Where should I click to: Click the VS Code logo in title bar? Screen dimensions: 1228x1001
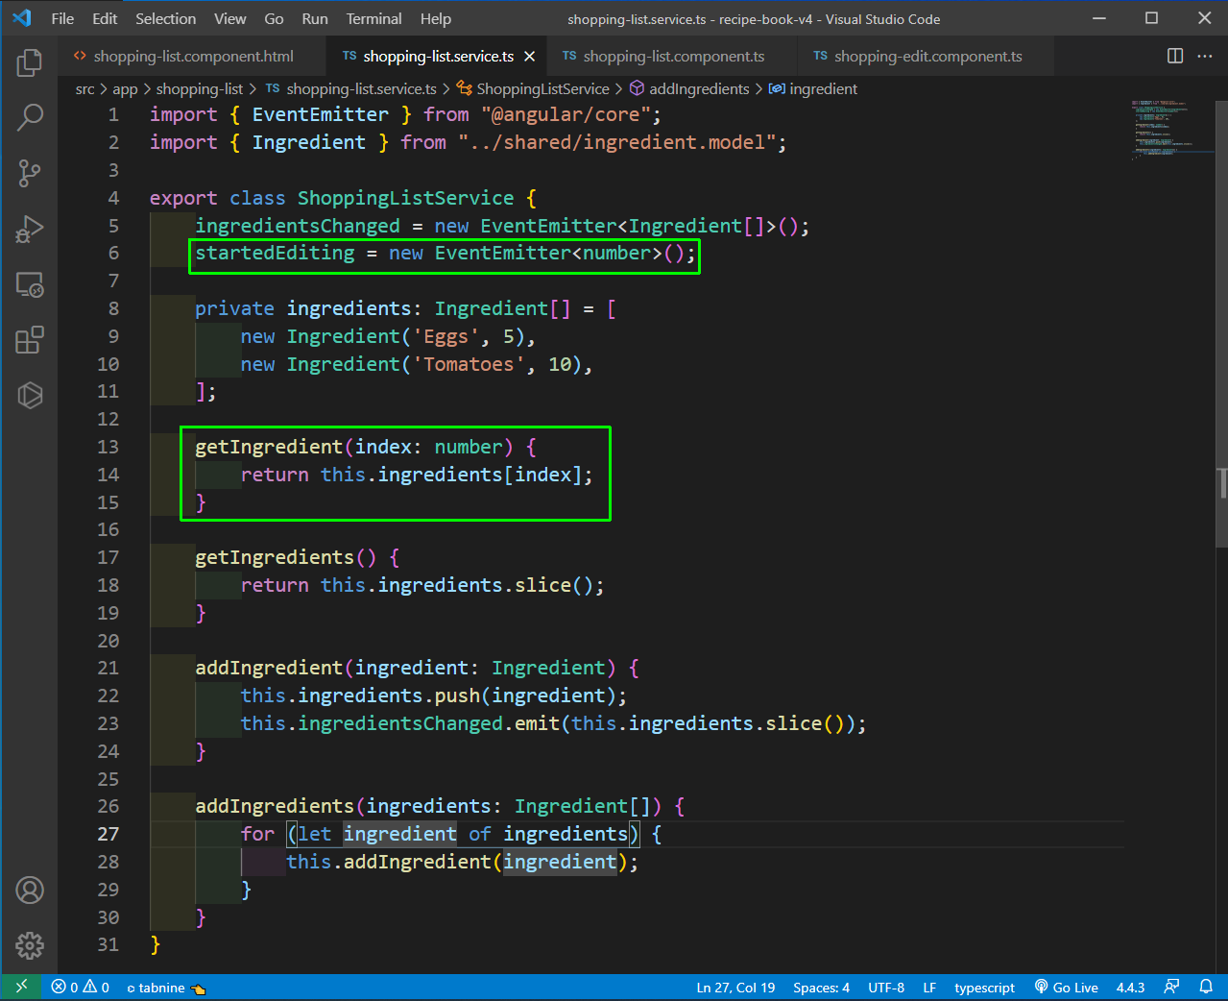pos(21,18)
